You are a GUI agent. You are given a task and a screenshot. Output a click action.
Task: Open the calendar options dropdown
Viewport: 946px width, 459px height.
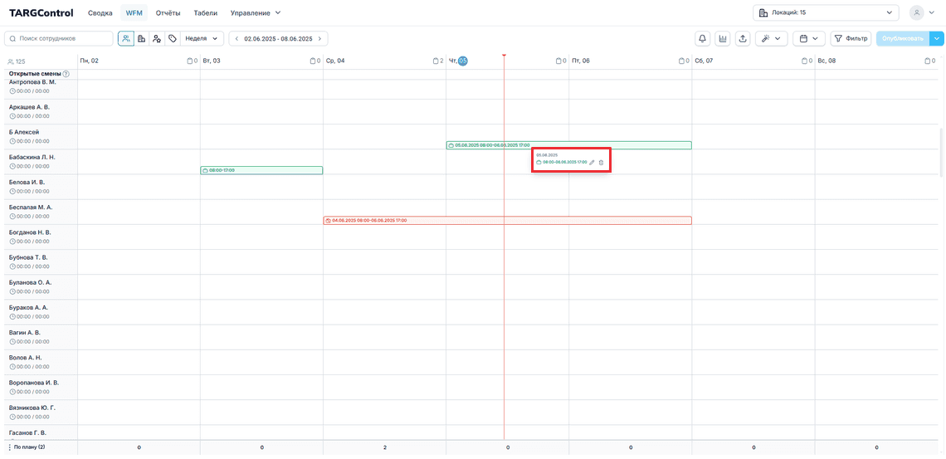click(809, 39)
